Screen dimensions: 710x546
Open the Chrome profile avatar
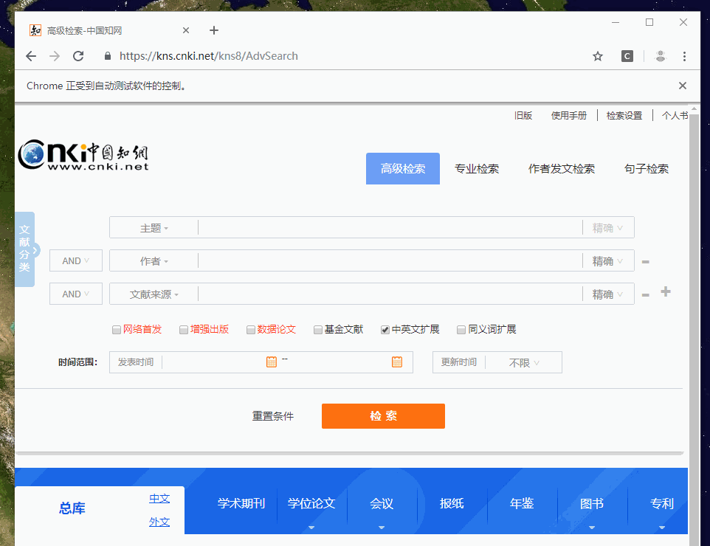pyautogui.click(x=661, y=56)
